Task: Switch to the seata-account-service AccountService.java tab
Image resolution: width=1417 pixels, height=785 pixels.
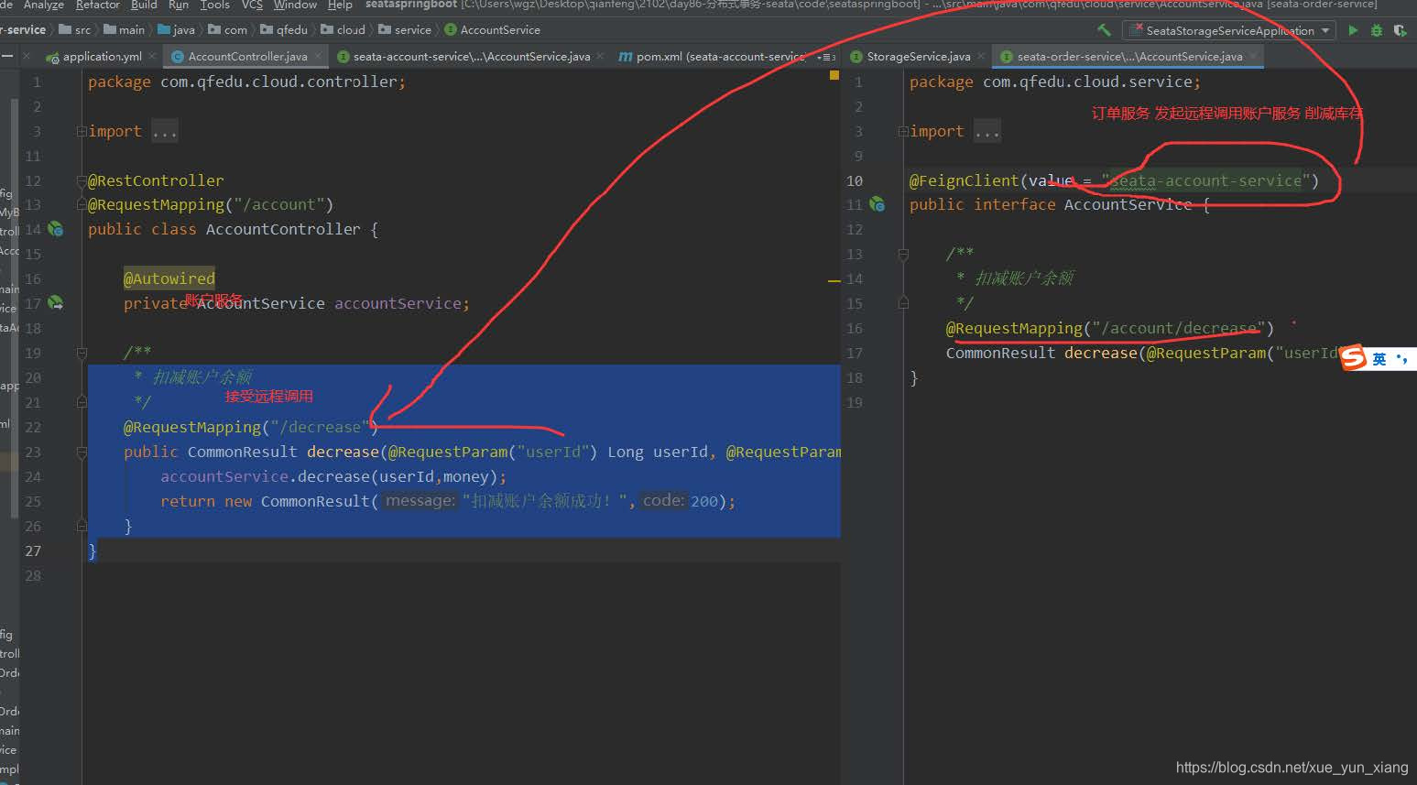Action: click(471, 57)
